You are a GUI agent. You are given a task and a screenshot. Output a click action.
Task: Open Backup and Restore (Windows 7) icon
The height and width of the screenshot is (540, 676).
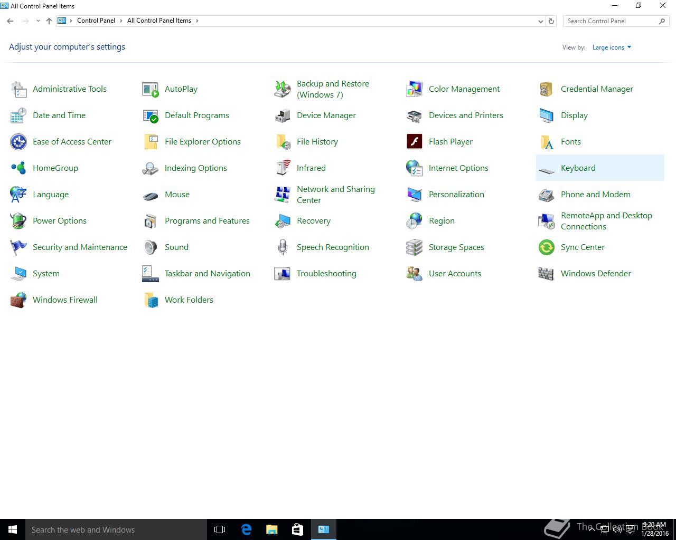tap(283, 89)
